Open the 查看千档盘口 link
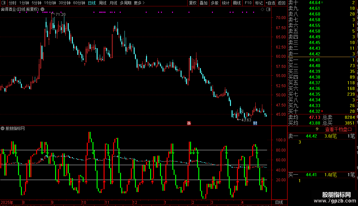Screen dimensions: 358x206 pos(338,130)
